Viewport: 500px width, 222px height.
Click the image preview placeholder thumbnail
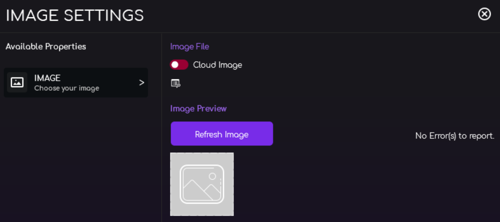pos(202,184)
